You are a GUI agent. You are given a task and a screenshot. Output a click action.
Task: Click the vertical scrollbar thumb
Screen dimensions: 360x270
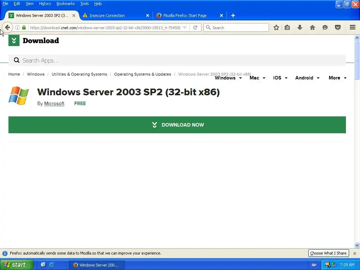[x=357, y=60]
